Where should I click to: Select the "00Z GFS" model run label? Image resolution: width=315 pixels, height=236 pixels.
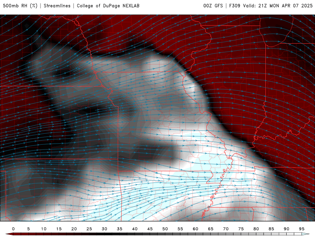coord(213,6)
